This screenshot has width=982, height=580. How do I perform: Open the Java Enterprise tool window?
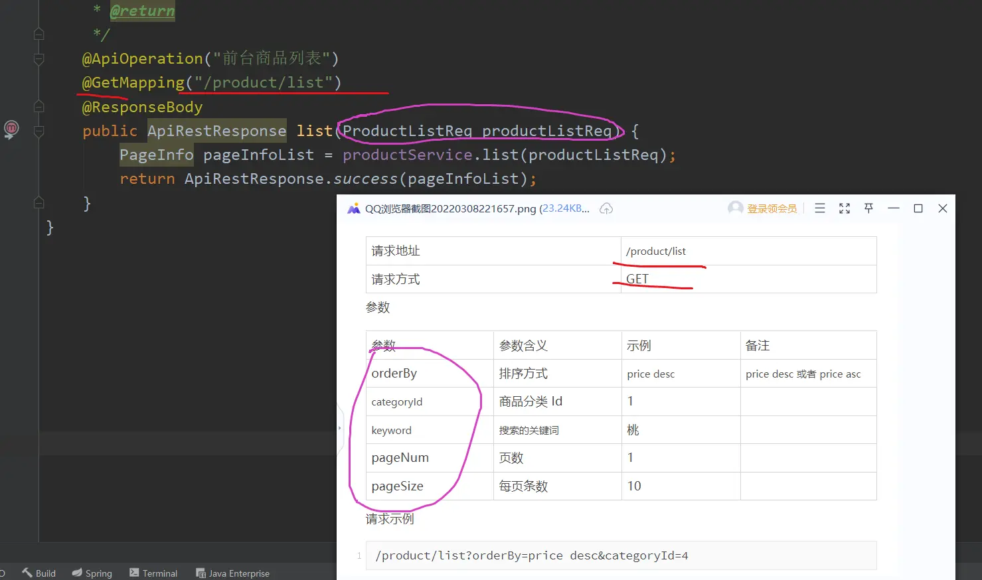[232, 573]
